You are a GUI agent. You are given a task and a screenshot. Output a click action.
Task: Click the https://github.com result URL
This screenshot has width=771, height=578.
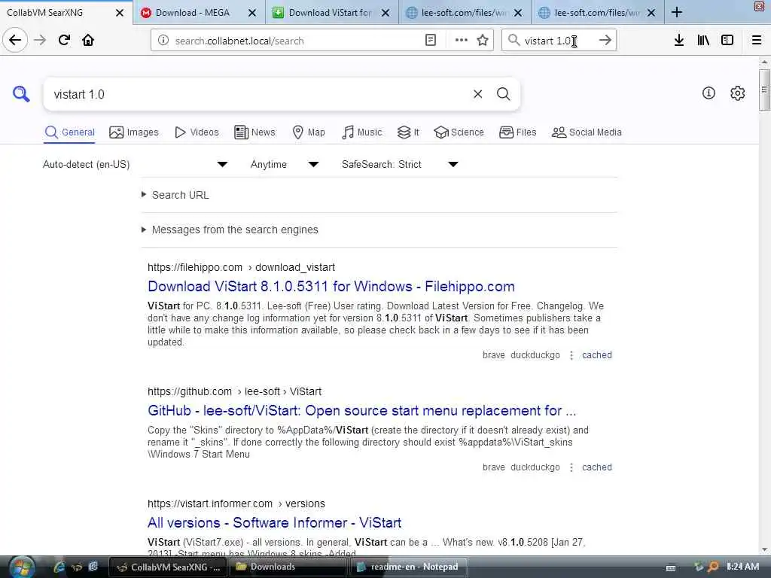click(x=235, y=391)
